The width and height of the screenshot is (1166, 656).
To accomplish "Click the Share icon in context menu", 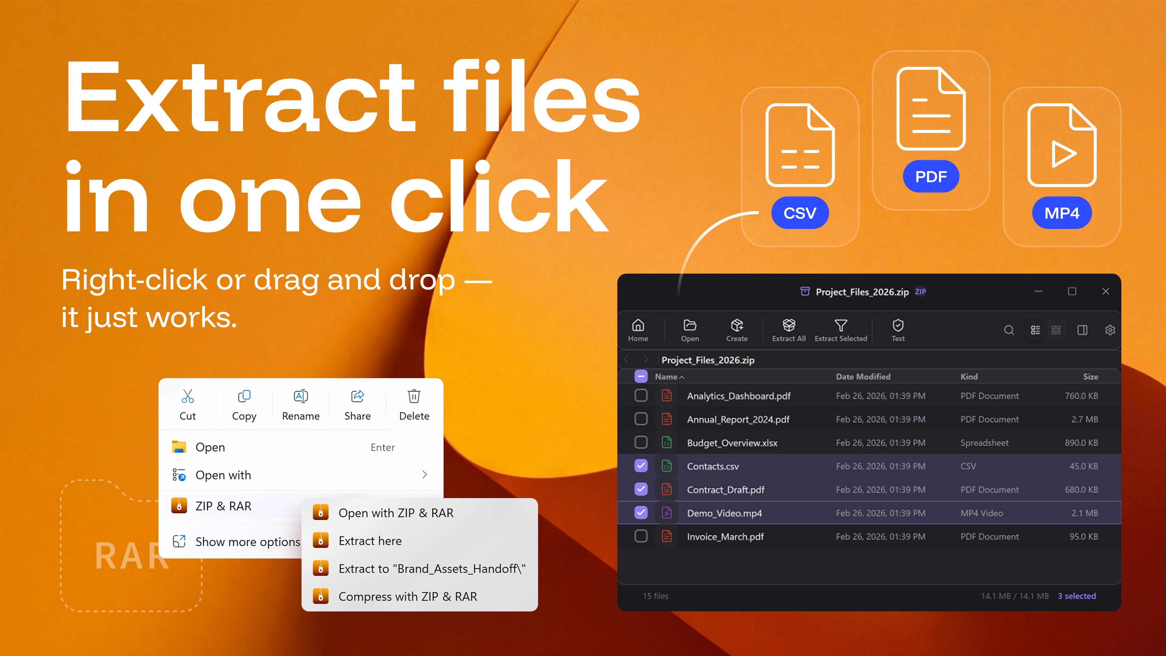I will pyautogui.click(x=358, y=396).
